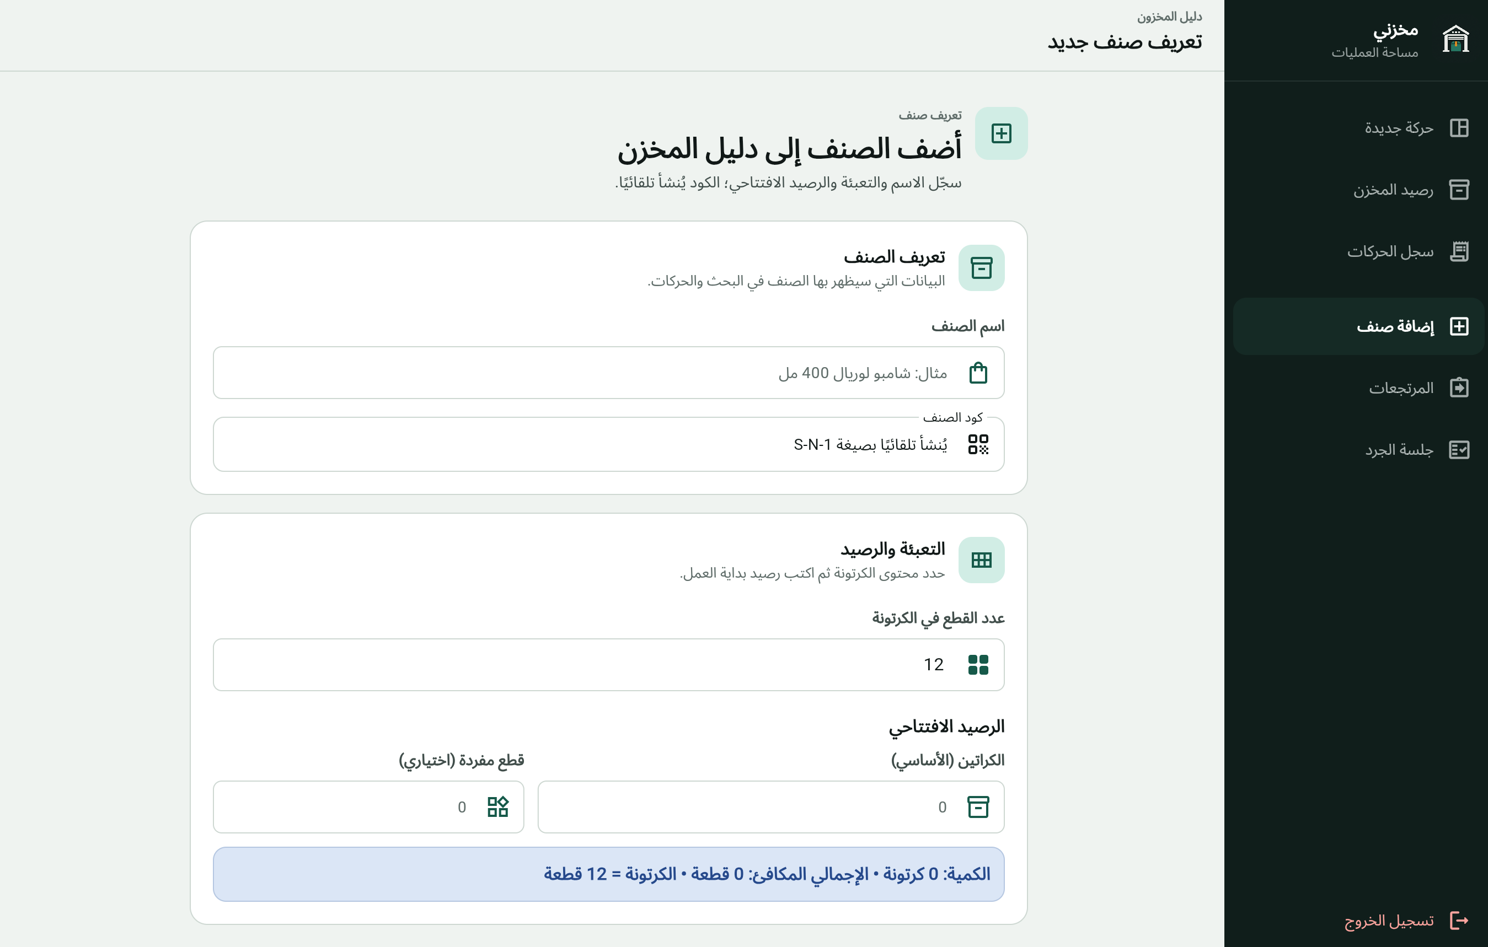This screenshot has width=1488, height=947.
Task: Focus the عدد القطع في الكرتونة field
Action: [608, 665]
